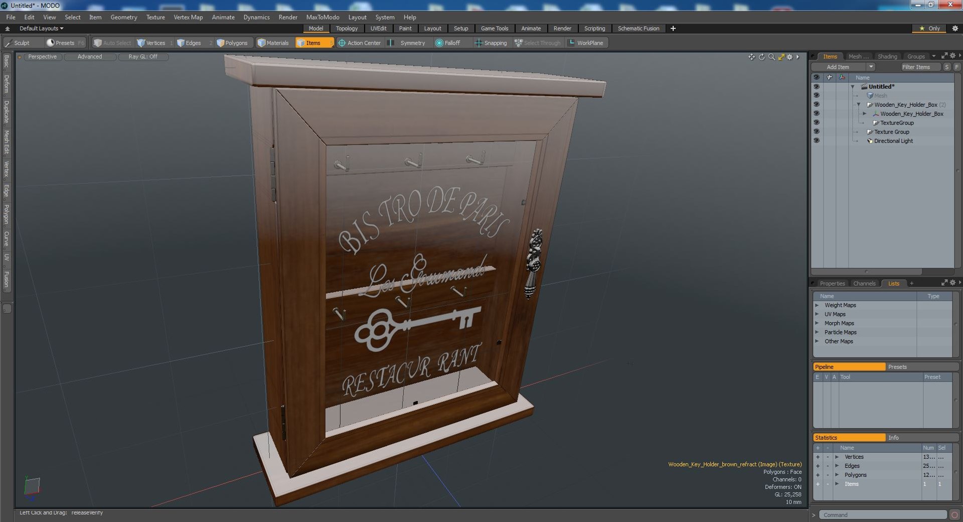Viewport: 963px width, 522px height.
Task: Toggle visibility of the Mesh item
Action: (x=817, y=95)
